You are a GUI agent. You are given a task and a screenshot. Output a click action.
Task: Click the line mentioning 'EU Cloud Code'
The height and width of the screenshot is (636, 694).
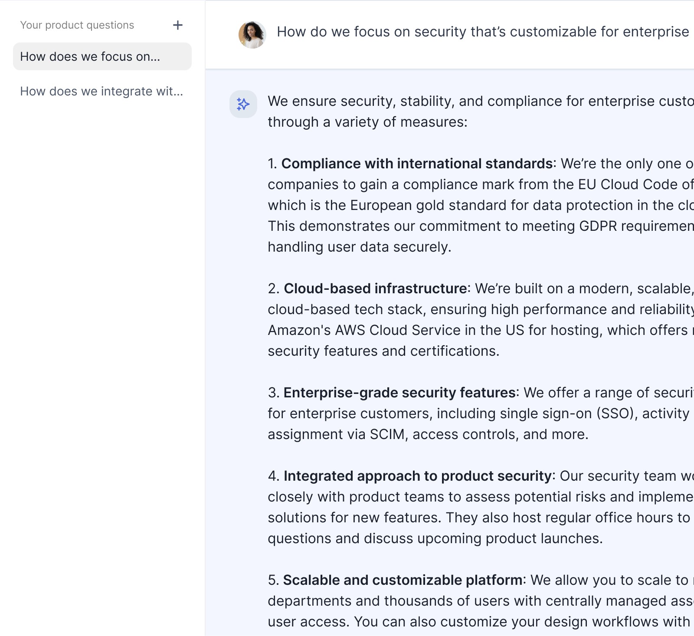point(481,184)
